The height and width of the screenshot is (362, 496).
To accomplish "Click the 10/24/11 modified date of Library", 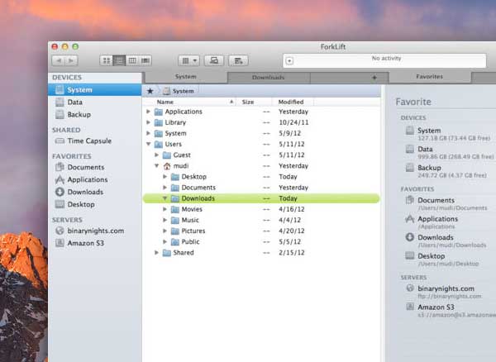I will (293, 122).
